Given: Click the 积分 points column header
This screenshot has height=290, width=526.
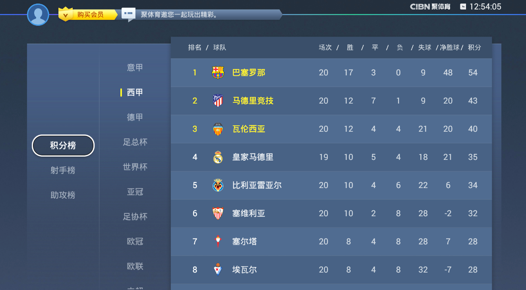Looking at the screenshot, I should coord(474,48).
